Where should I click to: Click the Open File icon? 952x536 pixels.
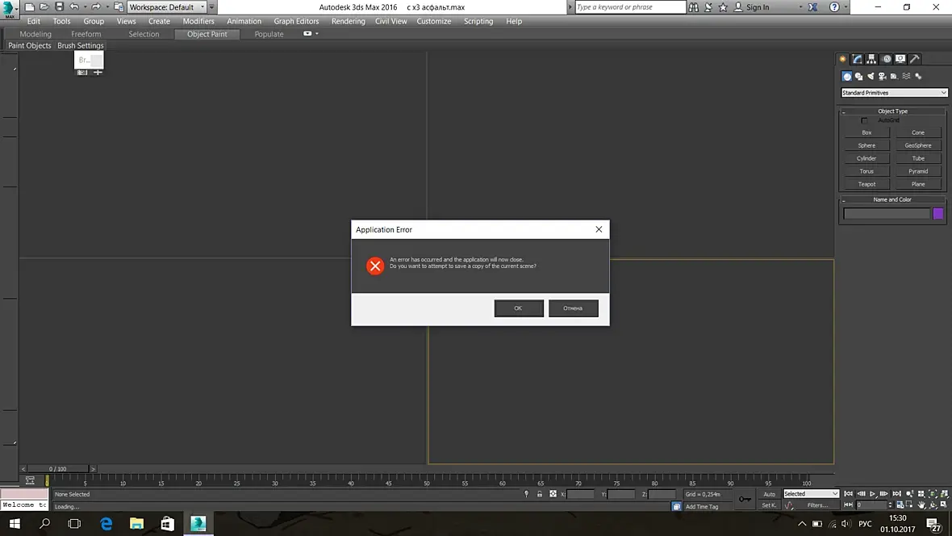coord(44,6)
